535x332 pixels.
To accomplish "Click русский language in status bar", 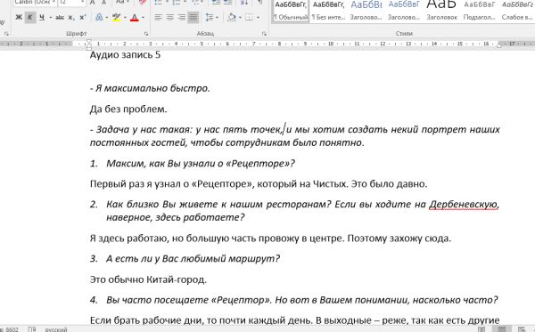I will [x=56, y=329].
